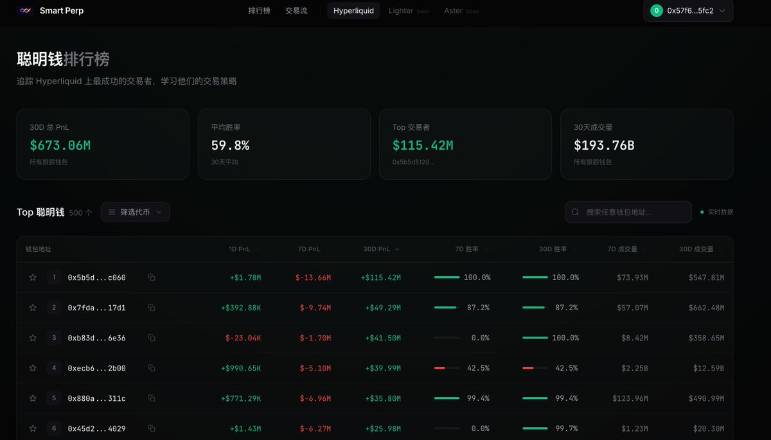This screenshot has height=440, width=771.
Task: Open the 筛选代币 token filter dropdown
Action: point(135,212)
